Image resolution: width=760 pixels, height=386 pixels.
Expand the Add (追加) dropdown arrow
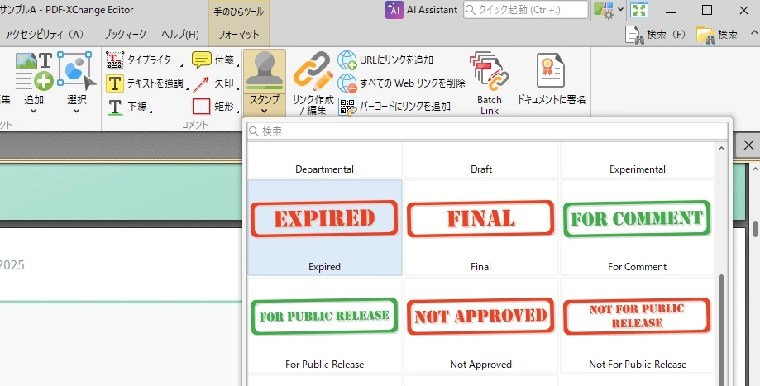pyautogui.click(x=33, y=111)
